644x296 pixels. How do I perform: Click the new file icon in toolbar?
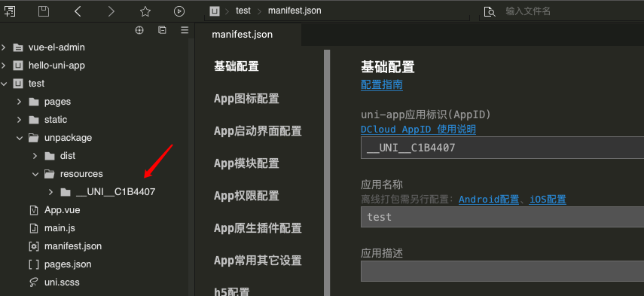coord(10,11)
